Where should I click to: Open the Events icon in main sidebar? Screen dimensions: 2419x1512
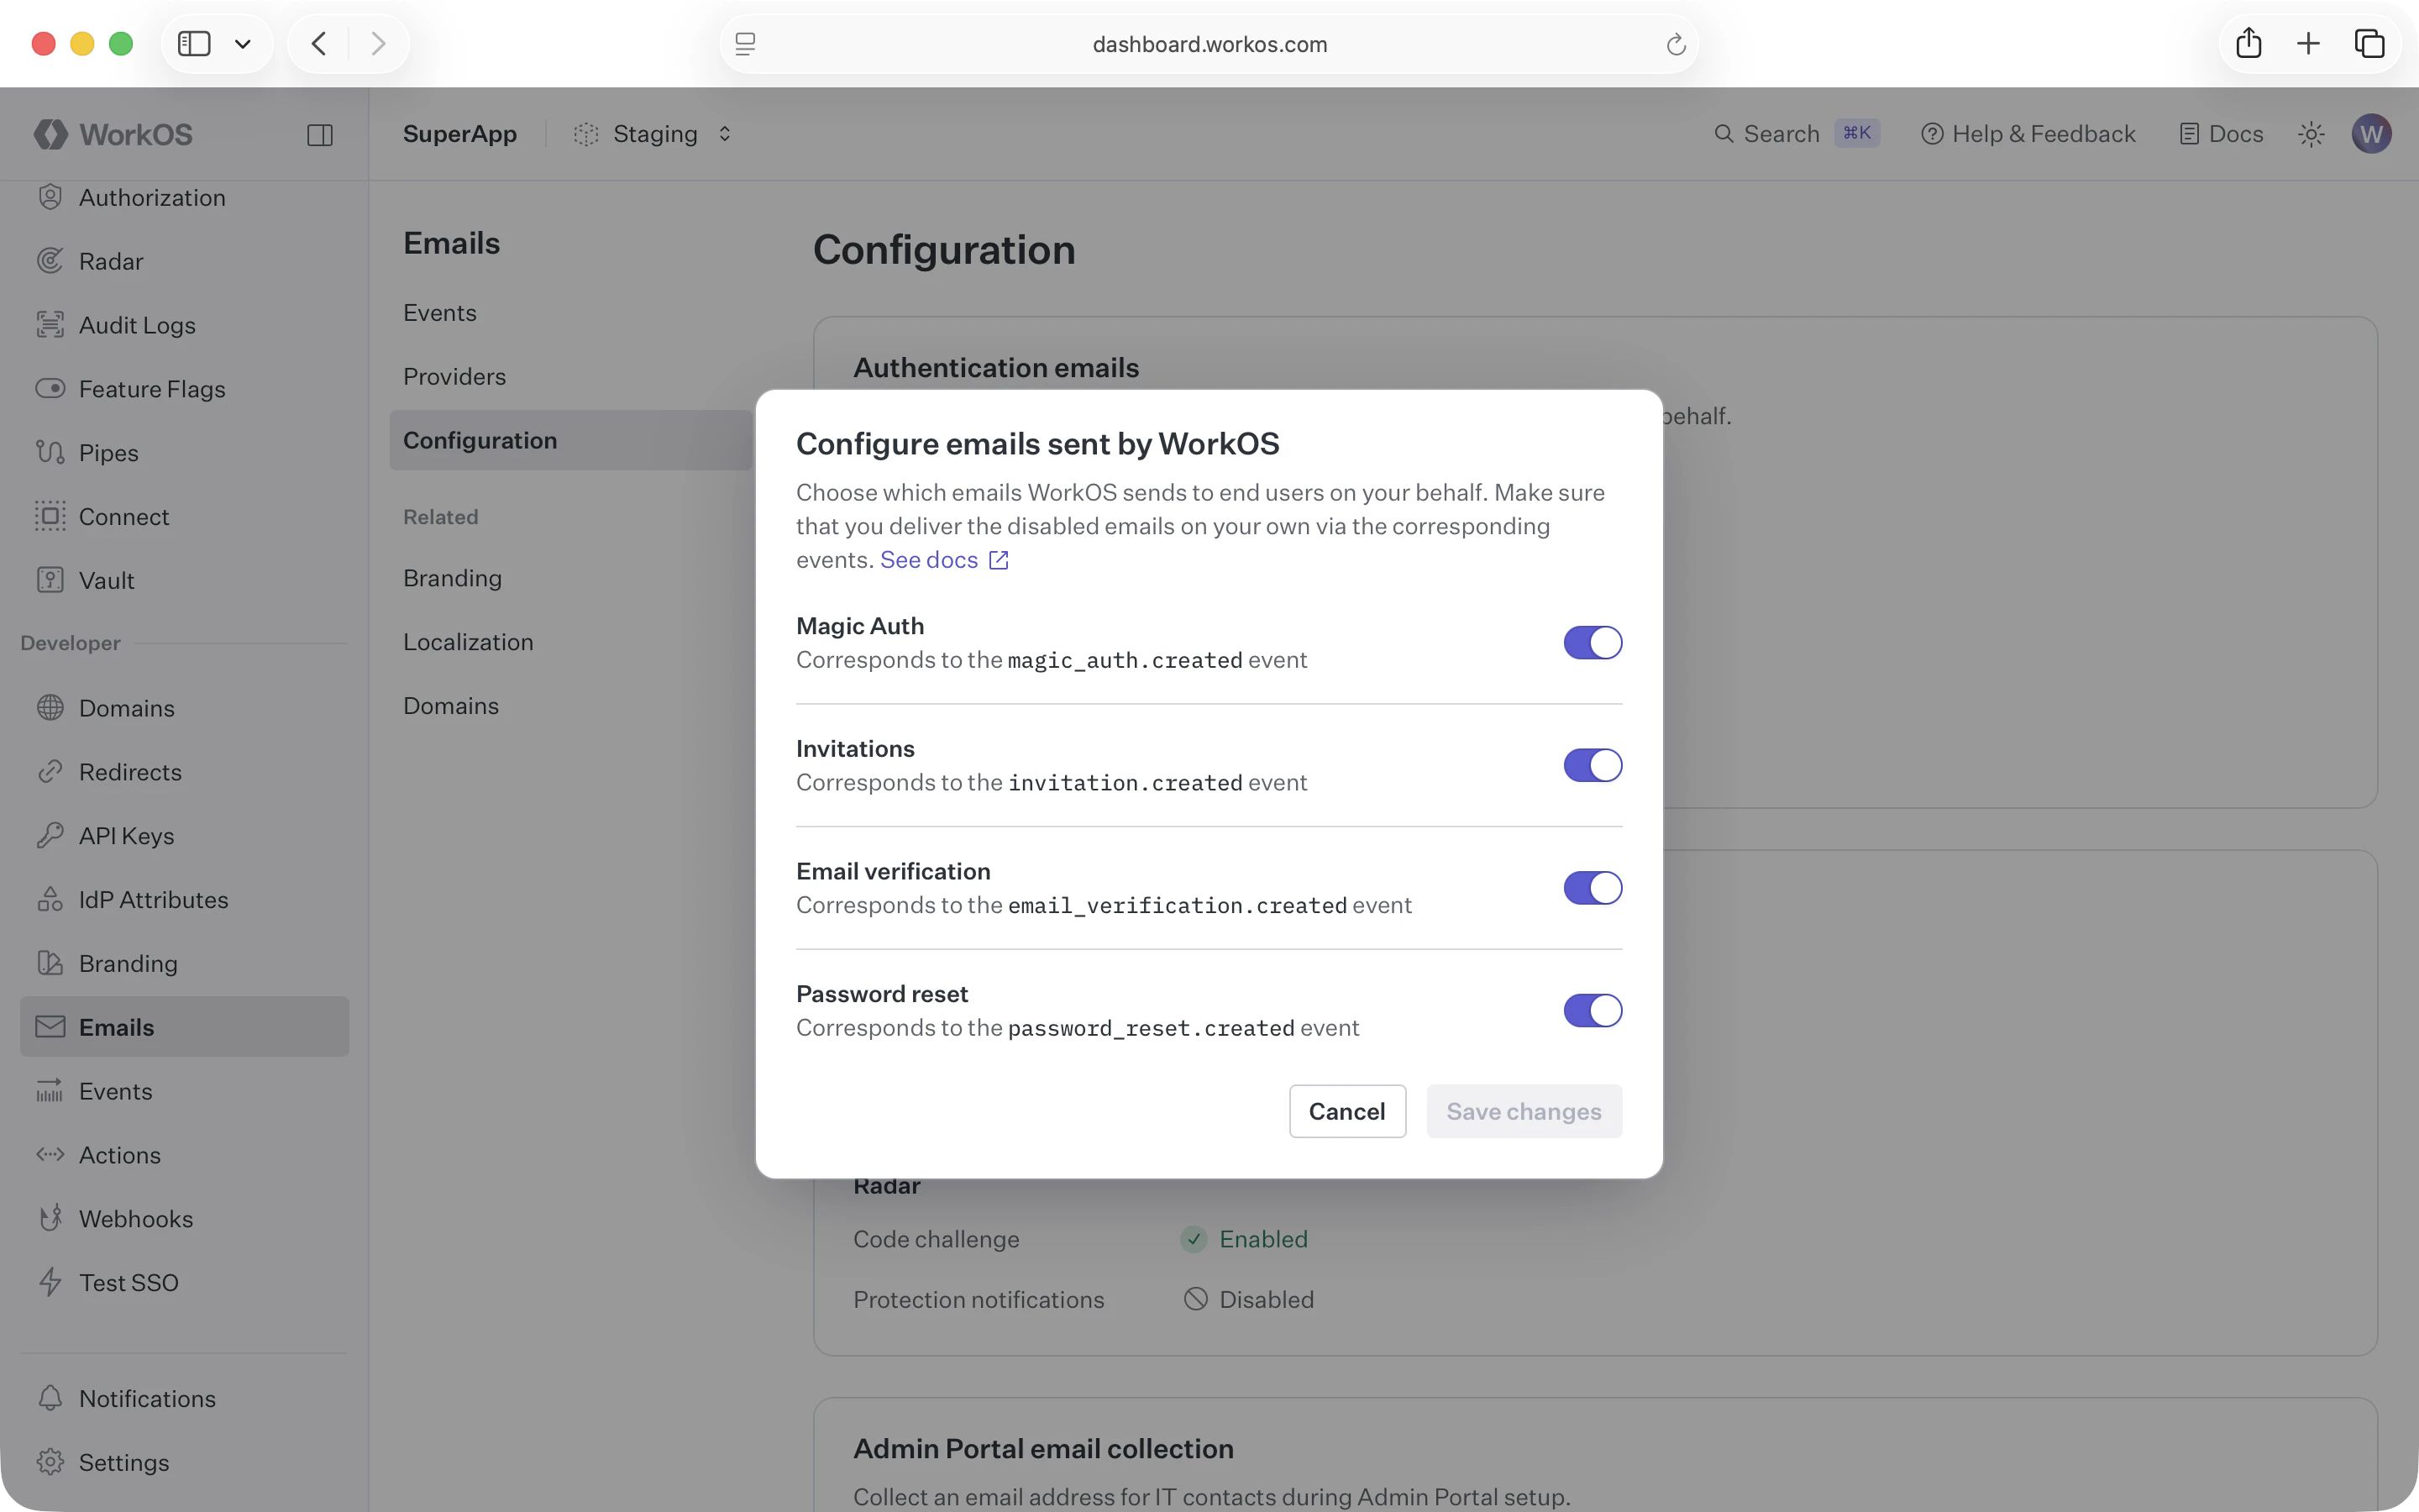point(50,1091)
